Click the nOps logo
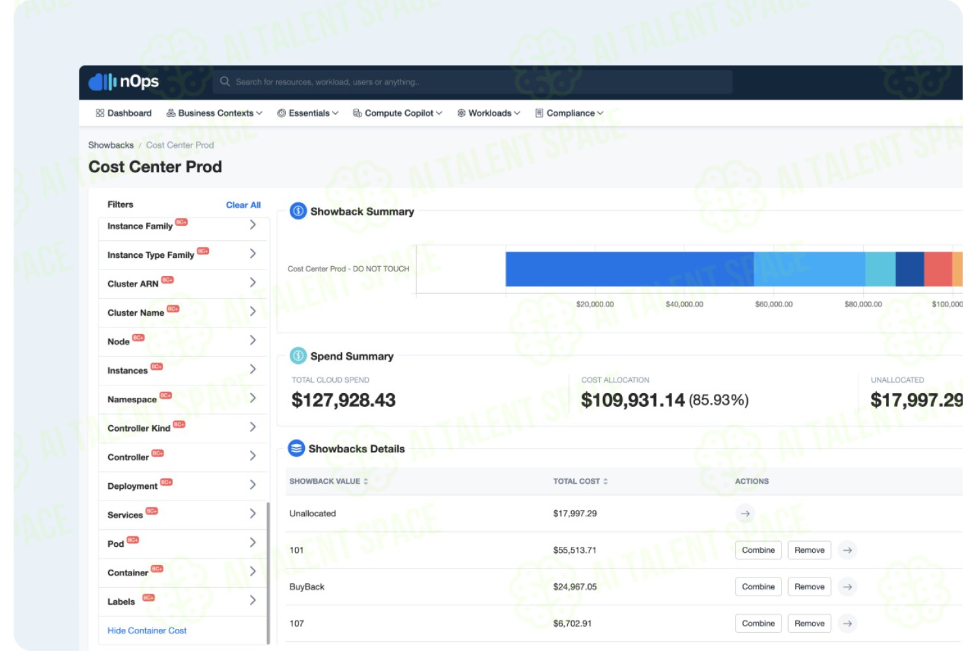The height and width of the screenshot is (651, 977). 124,82
